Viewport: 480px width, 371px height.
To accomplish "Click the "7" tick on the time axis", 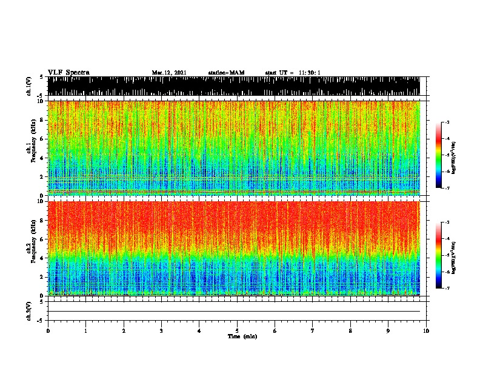I will (x=313, y=331).
